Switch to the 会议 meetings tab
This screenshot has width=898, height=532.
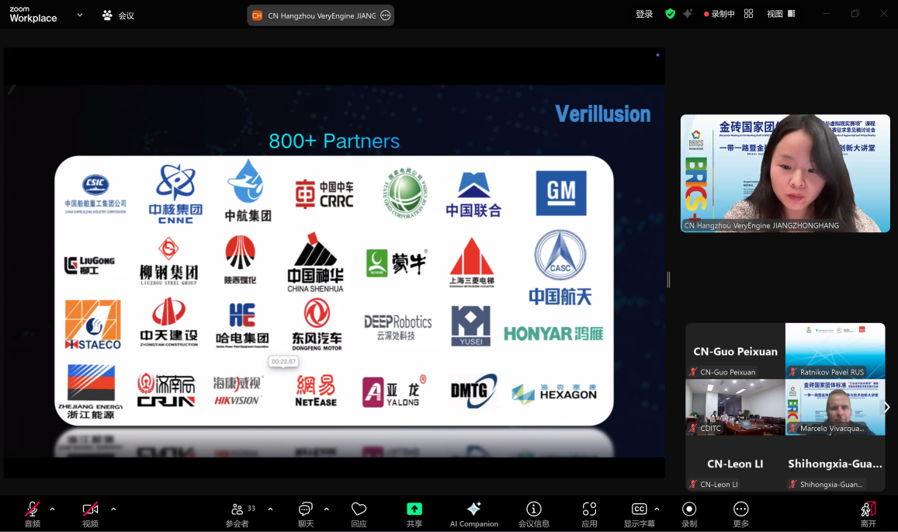(119, 16)
